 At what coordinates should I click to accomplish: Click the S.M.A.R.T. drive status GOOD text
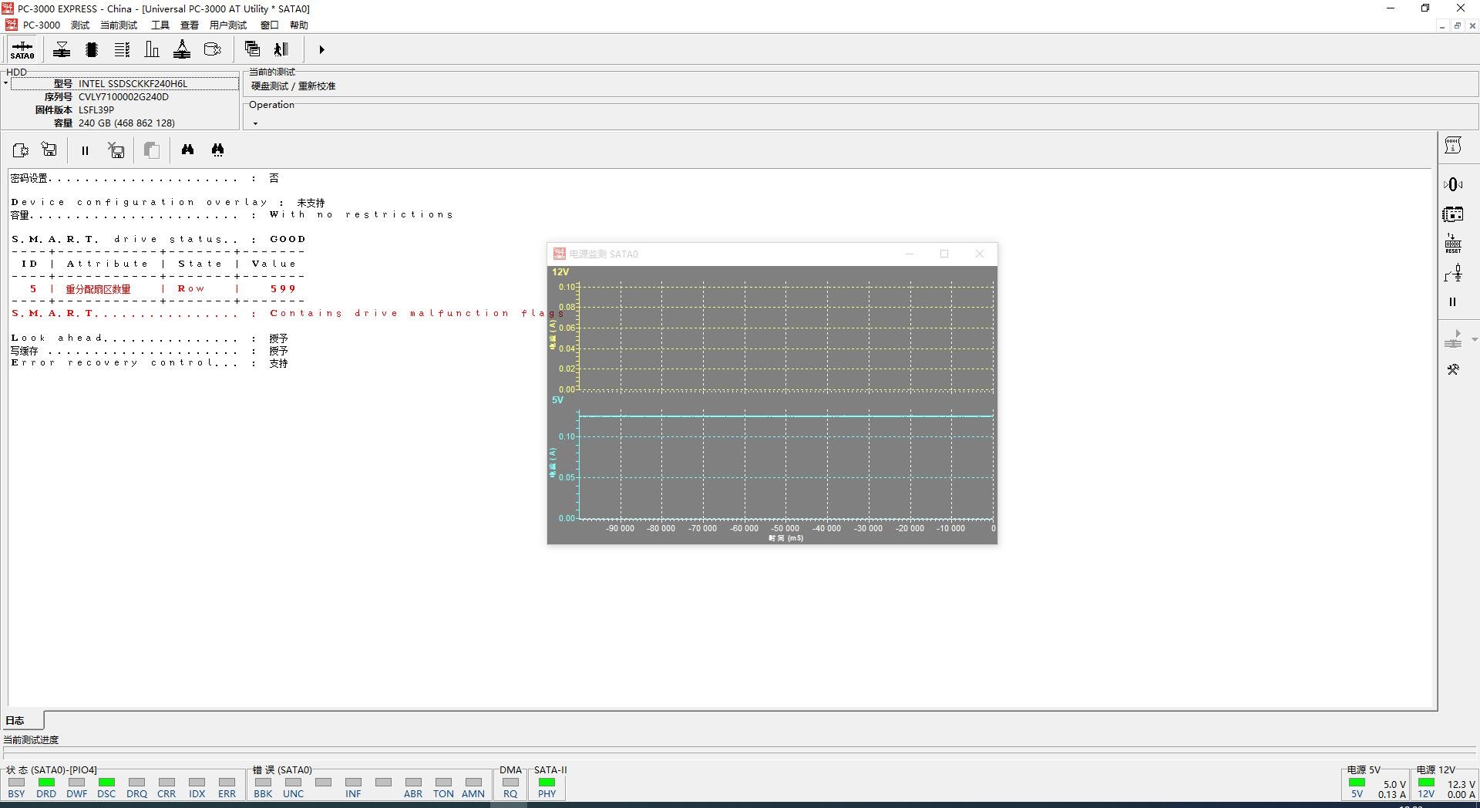(288, 239)
